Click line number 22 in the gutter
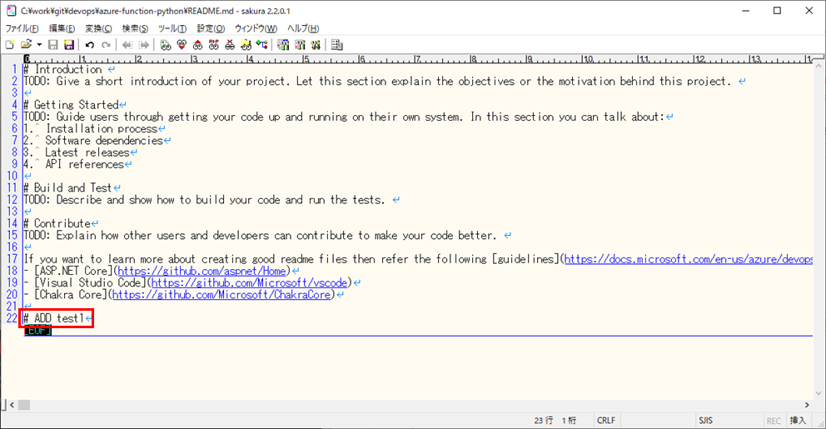 click(12, 318)
